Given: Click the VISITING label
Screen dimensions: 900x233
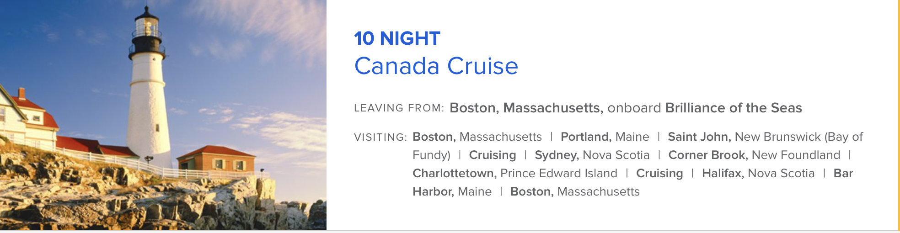Looking at the screenshot, I should (x=380, y=137).
